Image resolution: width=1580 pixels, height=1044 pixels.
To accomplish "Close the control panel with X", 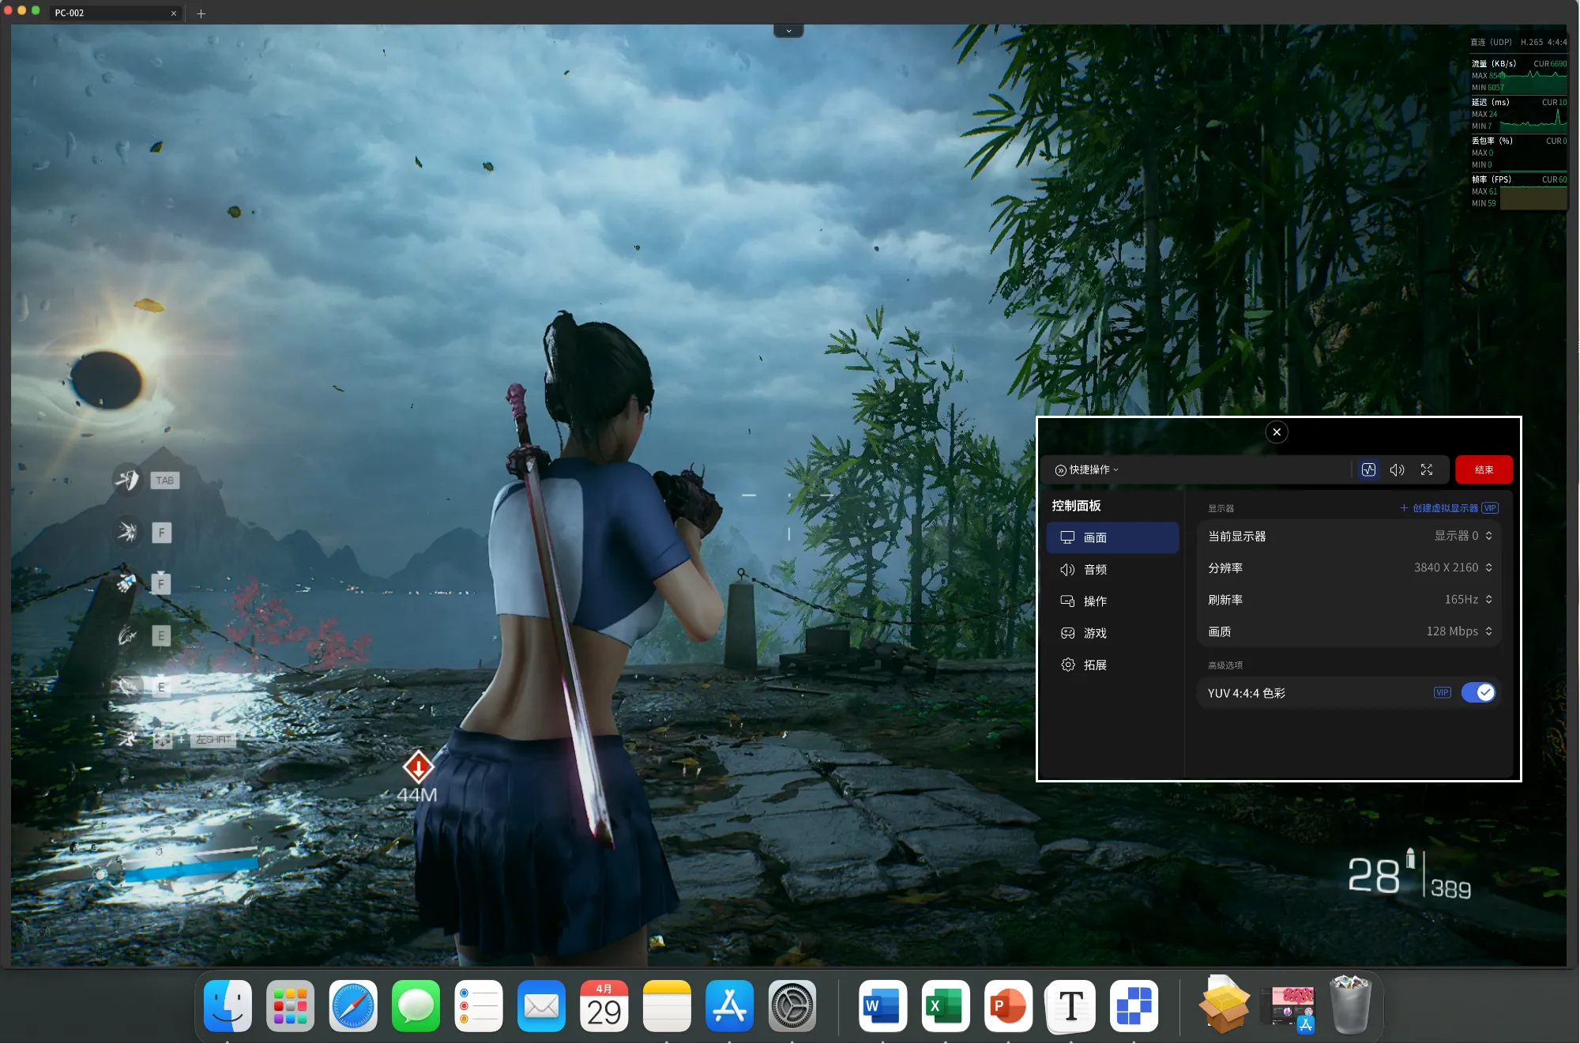I will tap(1277, 432).
